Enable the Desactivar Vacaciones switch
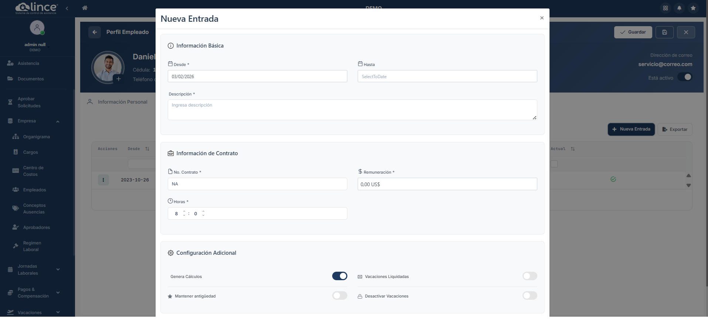 [530, 296]
